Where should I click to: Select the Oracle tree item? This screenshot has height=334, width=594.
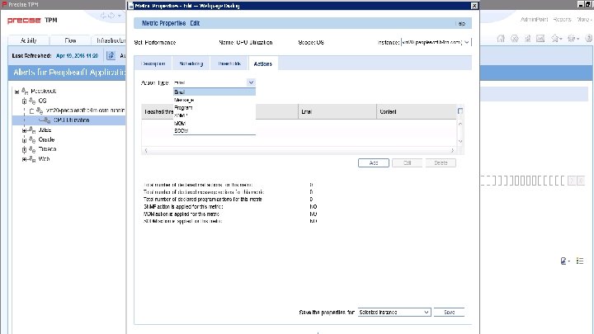[46, 139]
